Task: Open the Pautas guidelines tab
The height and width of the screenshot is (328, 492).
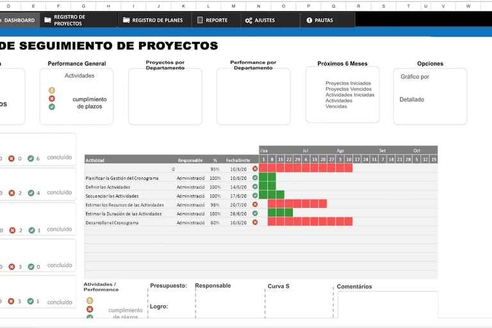Action: pos(328,20)
